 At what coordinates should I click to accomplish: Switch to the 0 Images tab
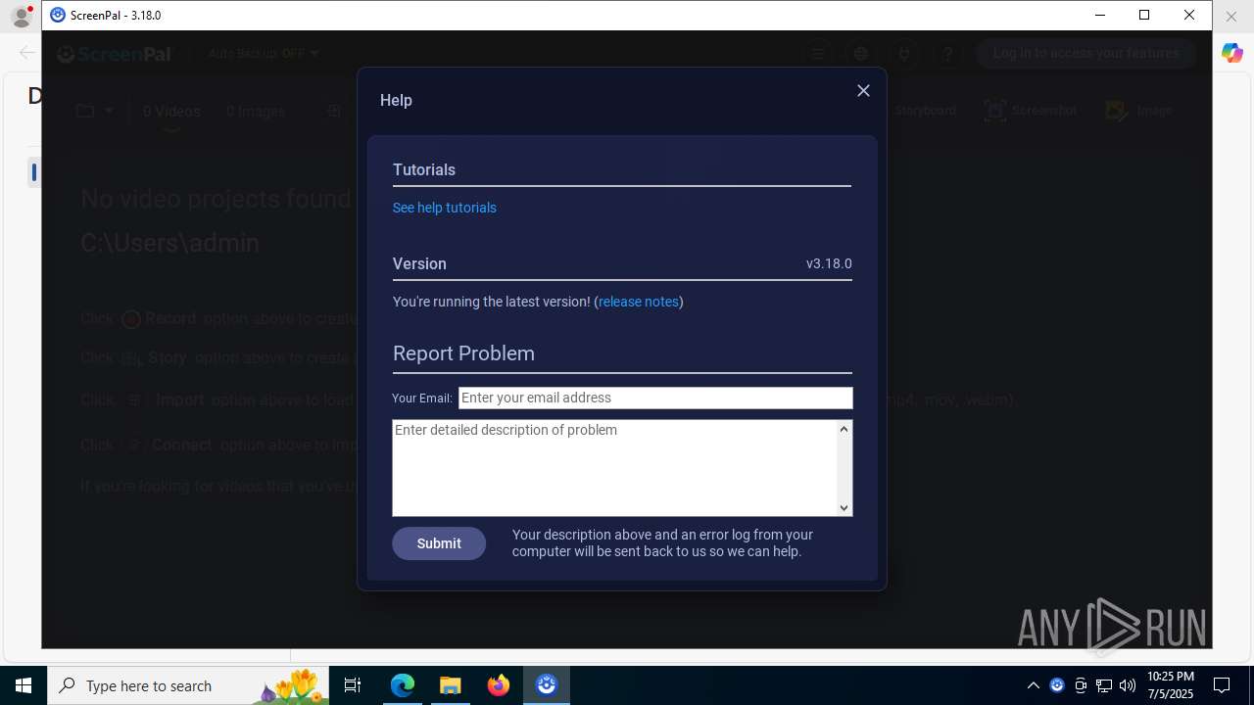pyautogui.click(x=256, y=112)
